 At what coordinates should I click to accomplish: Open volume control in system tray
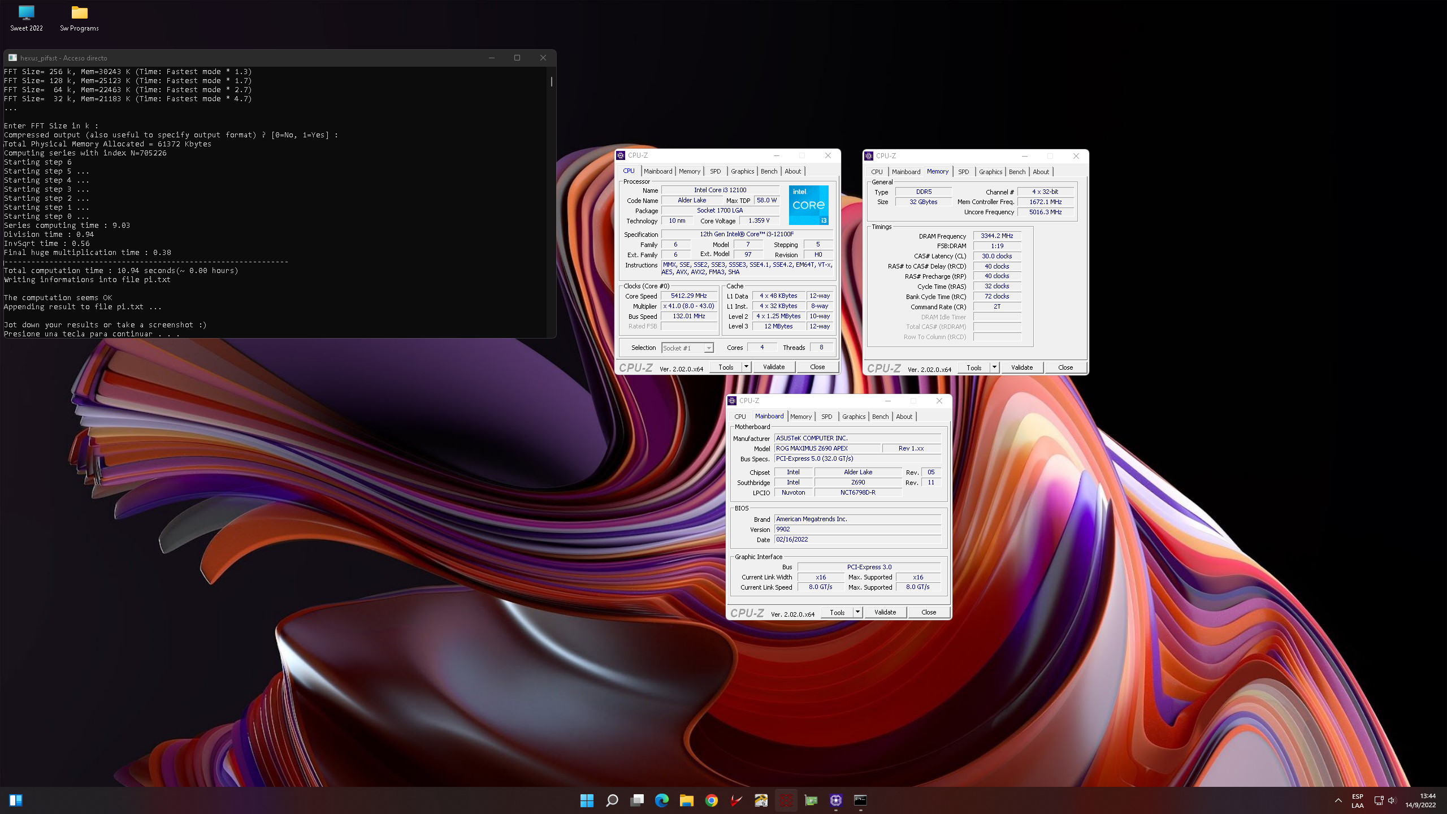pyautogui.click(x=1392, y=800)
